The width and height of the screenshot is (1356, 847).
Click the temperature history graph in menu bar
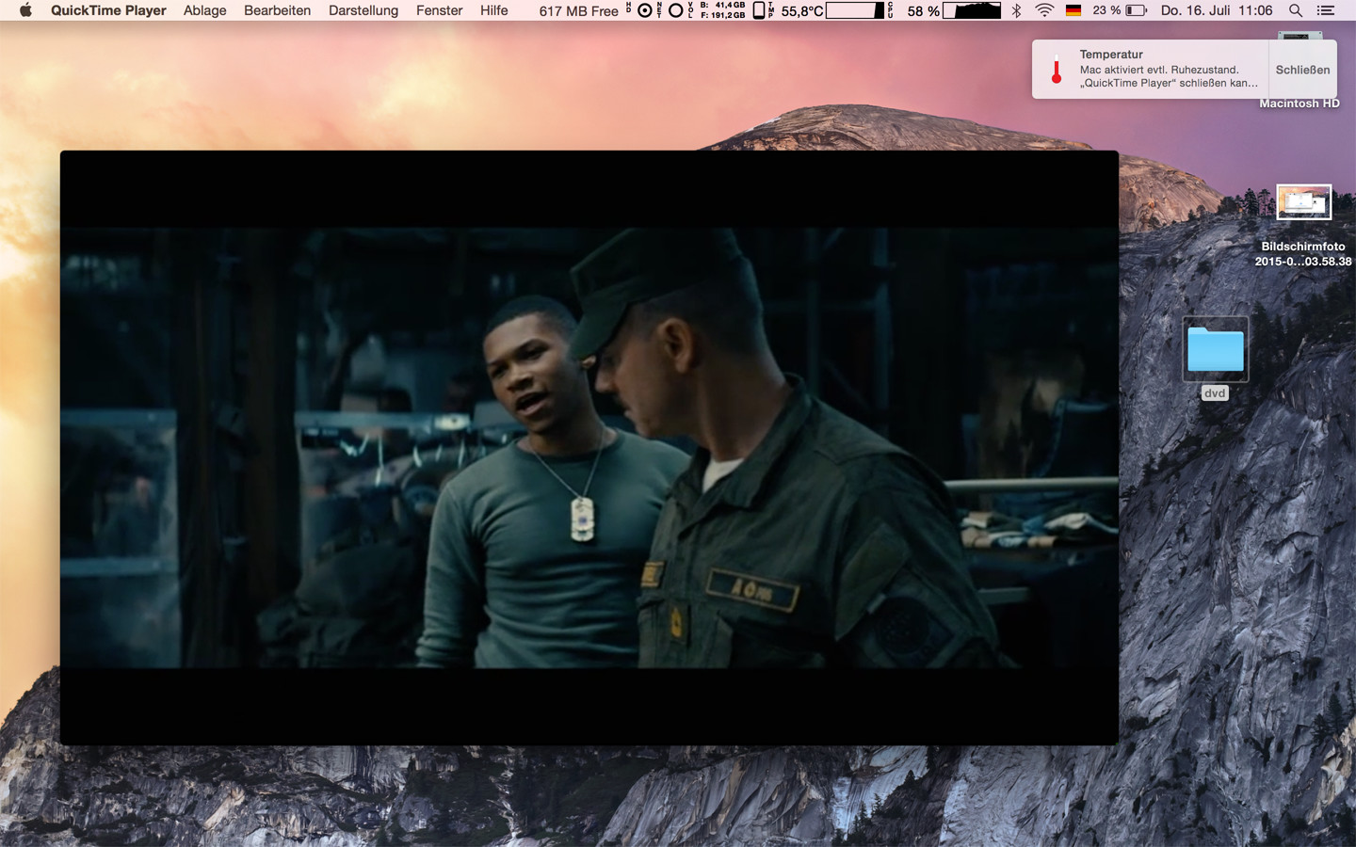click(x=855, y=10)
